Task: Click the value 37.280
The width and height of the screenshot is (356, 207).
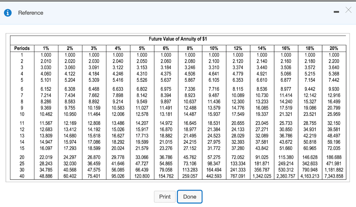Action: coord(238,148)
